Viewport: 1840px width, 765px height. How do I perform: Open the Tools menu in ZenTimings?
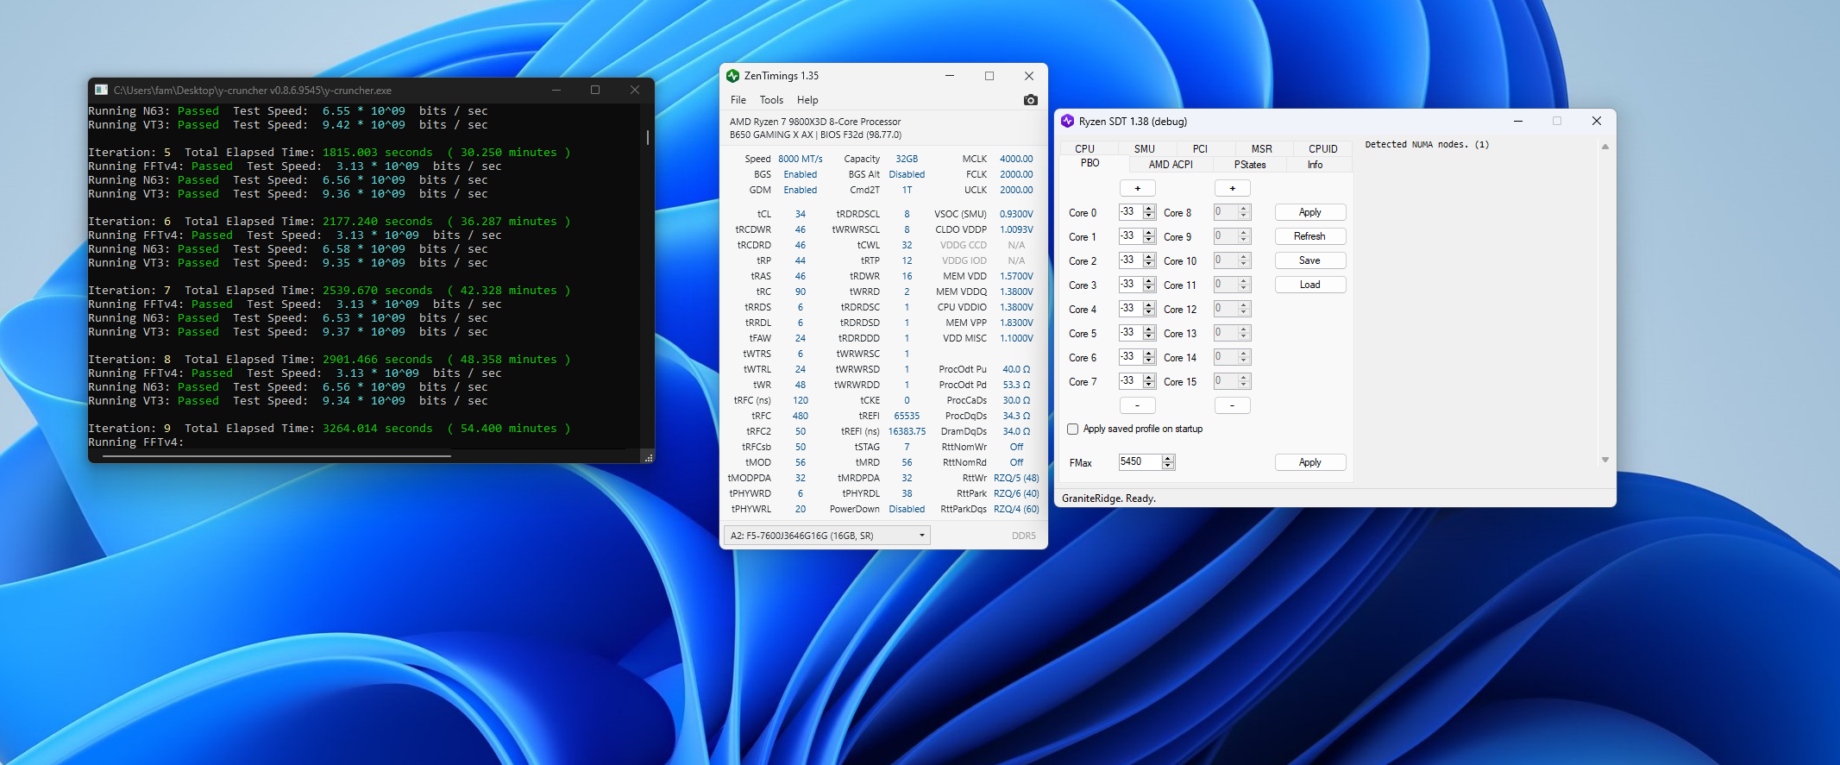pos(771,100)
